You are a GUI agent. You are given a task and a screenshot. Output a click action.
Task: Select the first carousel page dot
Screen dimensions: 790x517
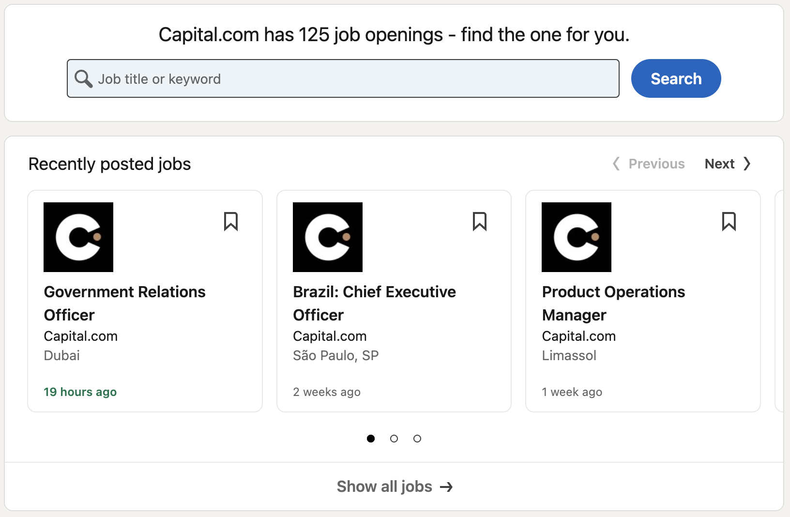(x=371, y=439)
